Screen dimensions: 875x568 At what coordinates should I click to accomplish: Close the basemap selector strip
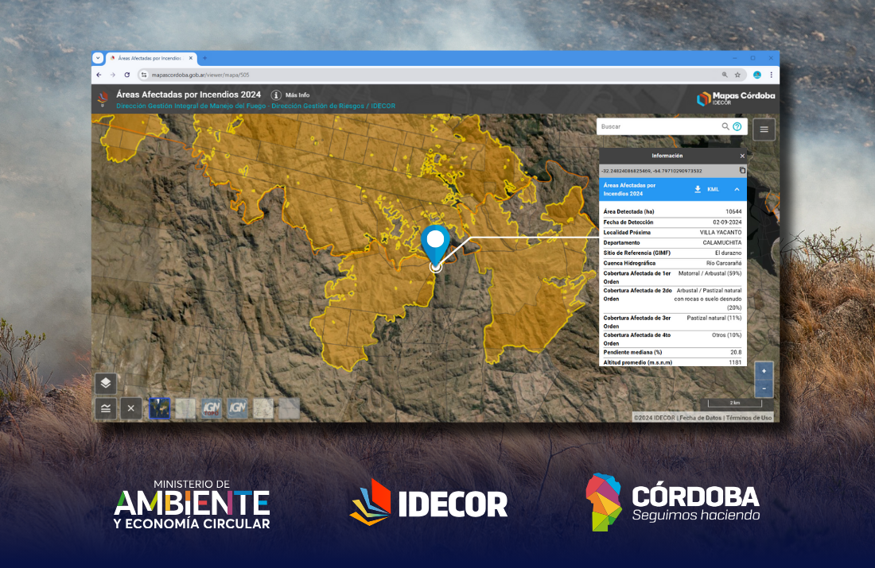point(131,408)
